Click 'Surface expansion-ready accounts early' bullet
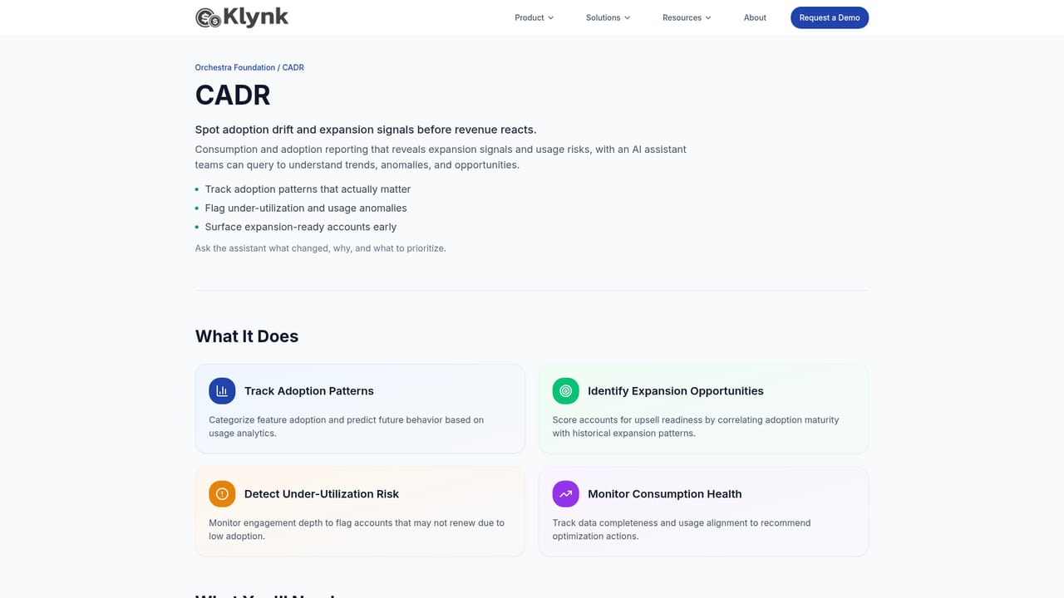Screen dimensions: 1064x598 click(x=301, y=227)
